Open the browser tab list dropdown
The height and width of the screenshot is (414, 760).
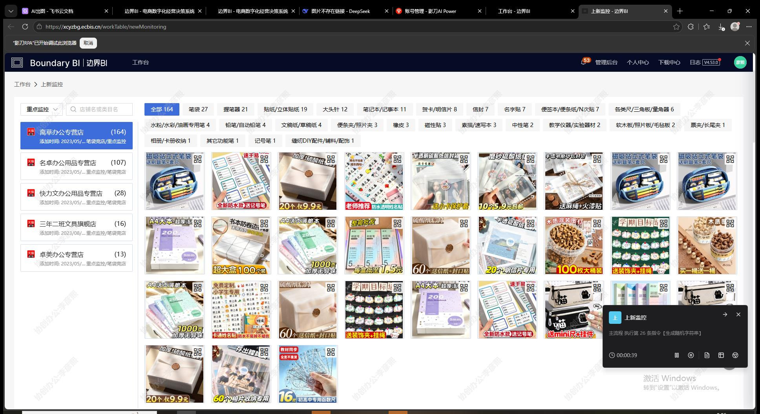[11, 11]
